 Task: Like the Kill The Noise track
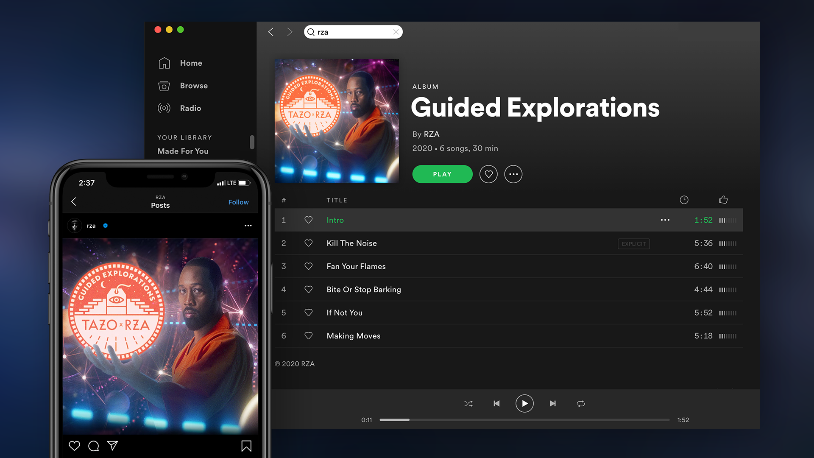point(309,243)
